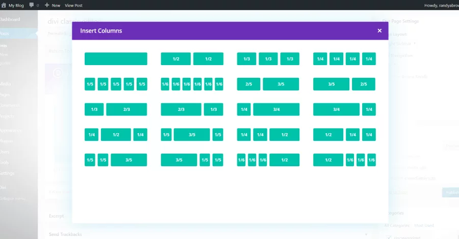Choose the single full-width column layout
Viewport: 459px width, 239px height.
[x=116, y=58]
